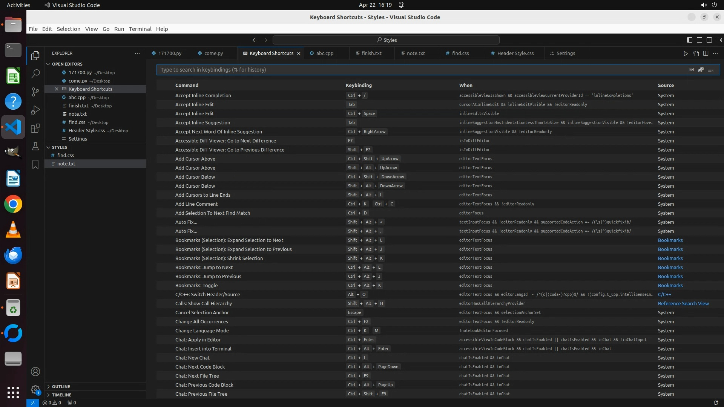Viewport: 724px width, 407px height.
Task: Click the Manage gear icon
Action: [x=35, y=390]
